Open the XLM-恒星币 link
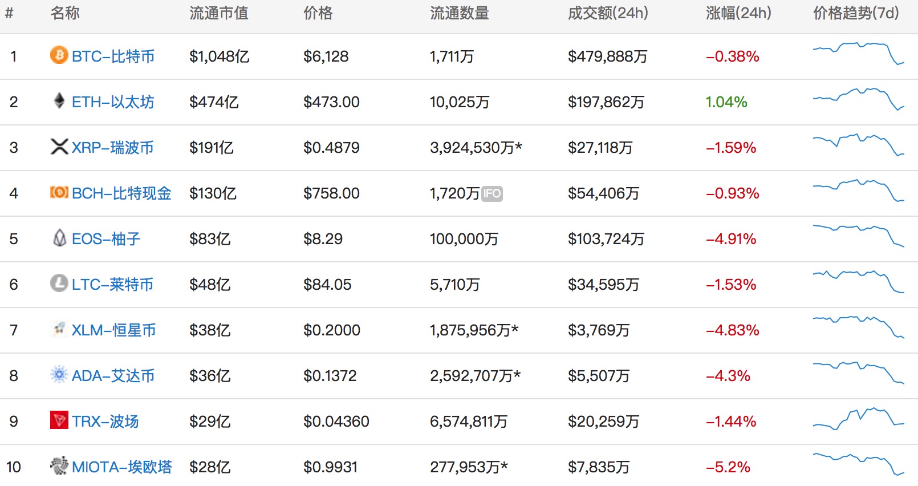This screenshot has width=918, height=486. tap(114, 330)
